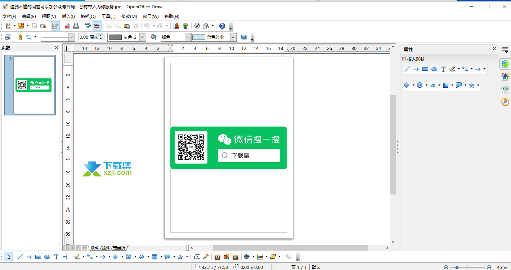Select Text tool in Properties sidebar
Viewport: 511px width, 270px height.
[x=443, y=69]
